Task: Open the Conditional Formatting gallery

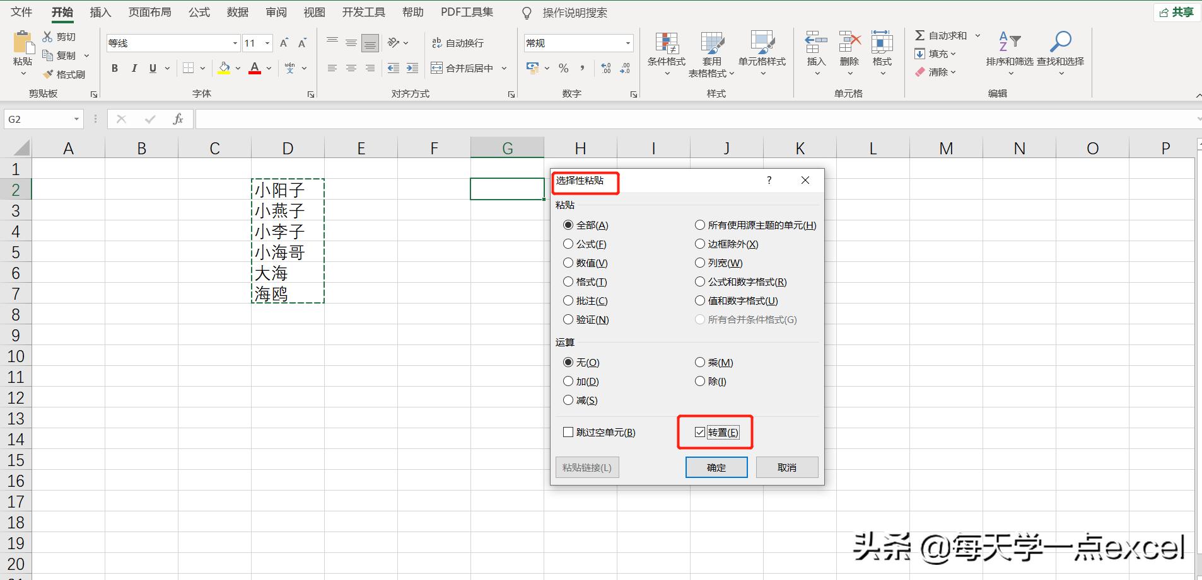Action: (x=665, y=54)
